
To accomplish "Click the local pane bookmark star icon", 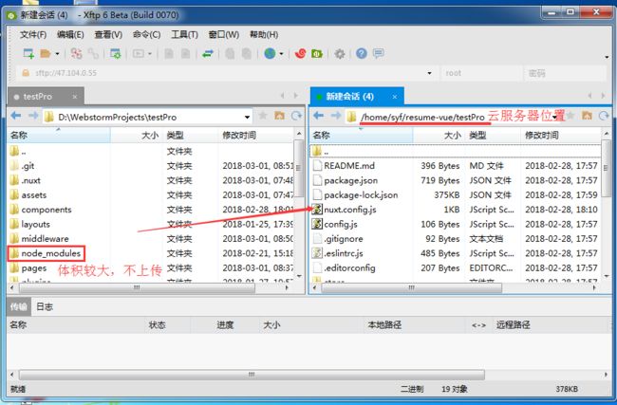I will [263, 116].
